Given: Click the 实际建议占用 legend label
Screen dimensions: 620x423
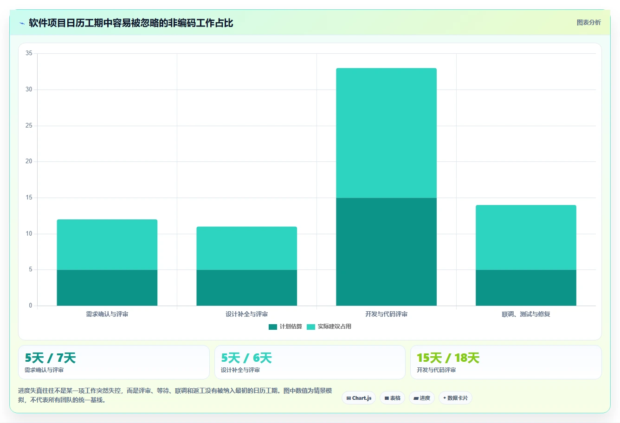Looking at the screenshot, I should point(334,327).
